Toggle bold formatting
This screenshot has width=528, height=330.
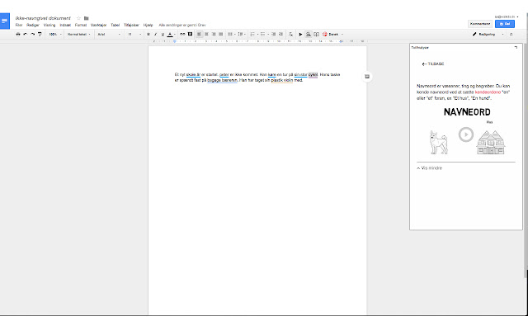tap(148, 35)
